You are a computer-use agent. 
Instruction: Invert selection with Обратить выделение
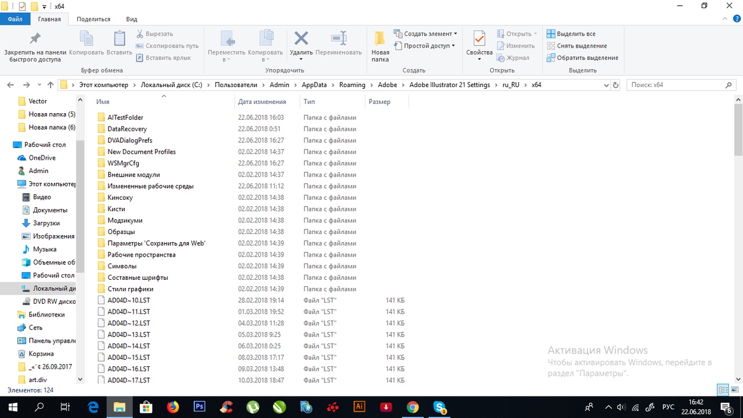[x=583, y=57]
